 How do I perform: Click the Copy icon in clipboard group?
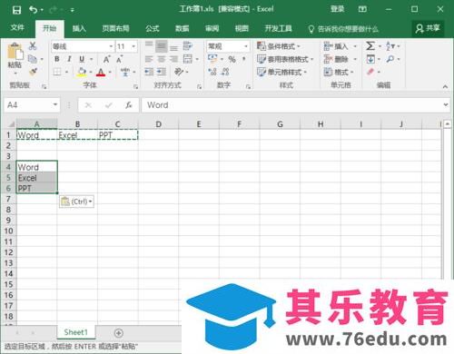coord(33,59)
